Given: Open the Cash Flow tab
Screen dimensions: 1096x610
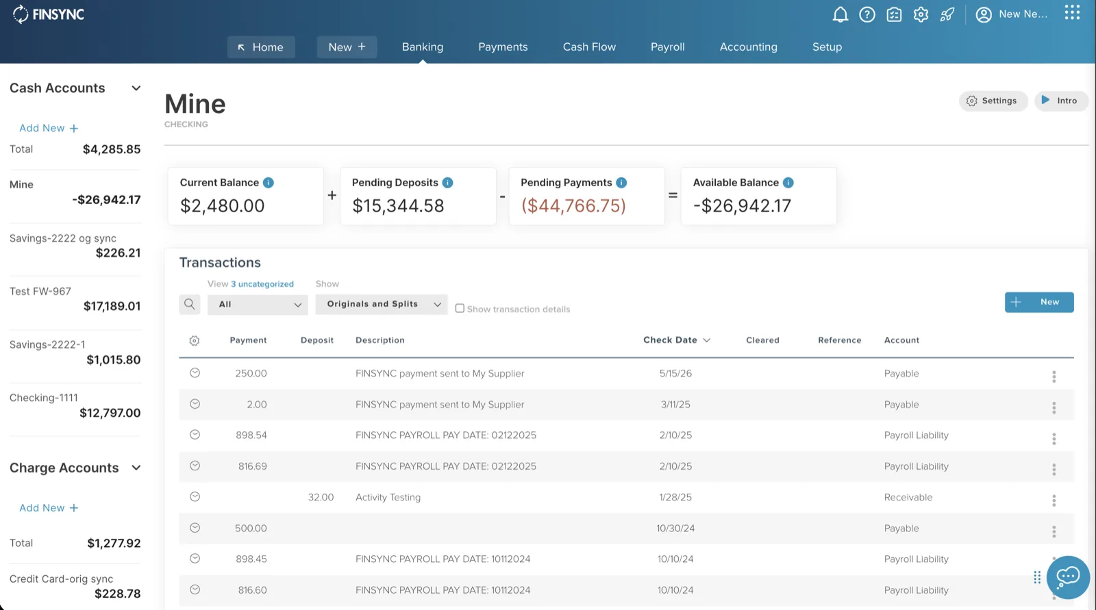Looking at the screenshot, I should (x=589, y=47).
